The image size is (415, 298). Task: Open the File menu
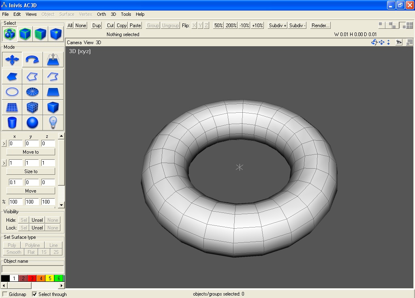[x=5, y=14]
